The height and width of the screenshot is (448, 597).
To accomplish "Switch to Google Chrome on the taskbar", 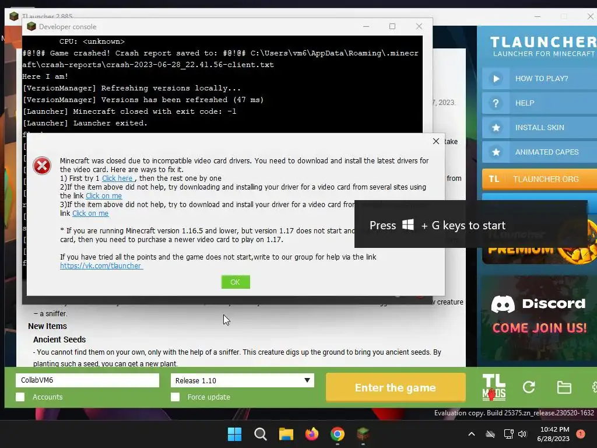I will point(338,434).
